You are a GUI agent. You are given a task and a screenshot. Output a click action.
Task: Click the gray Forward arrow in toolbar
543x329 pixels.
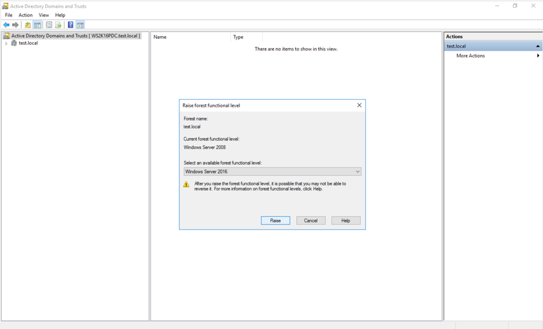tap(15, 25)
